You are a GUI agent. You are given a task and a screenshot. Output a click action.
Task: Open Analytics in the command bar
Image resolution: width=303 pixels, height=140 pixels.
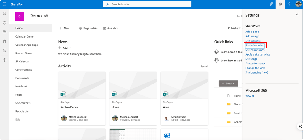tap(110, 28)
